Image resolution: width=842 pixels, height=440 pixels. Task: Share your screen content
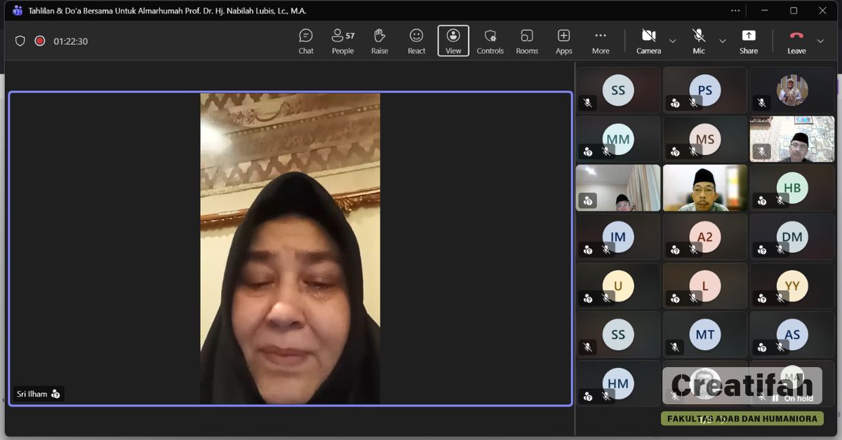point(749,41)
